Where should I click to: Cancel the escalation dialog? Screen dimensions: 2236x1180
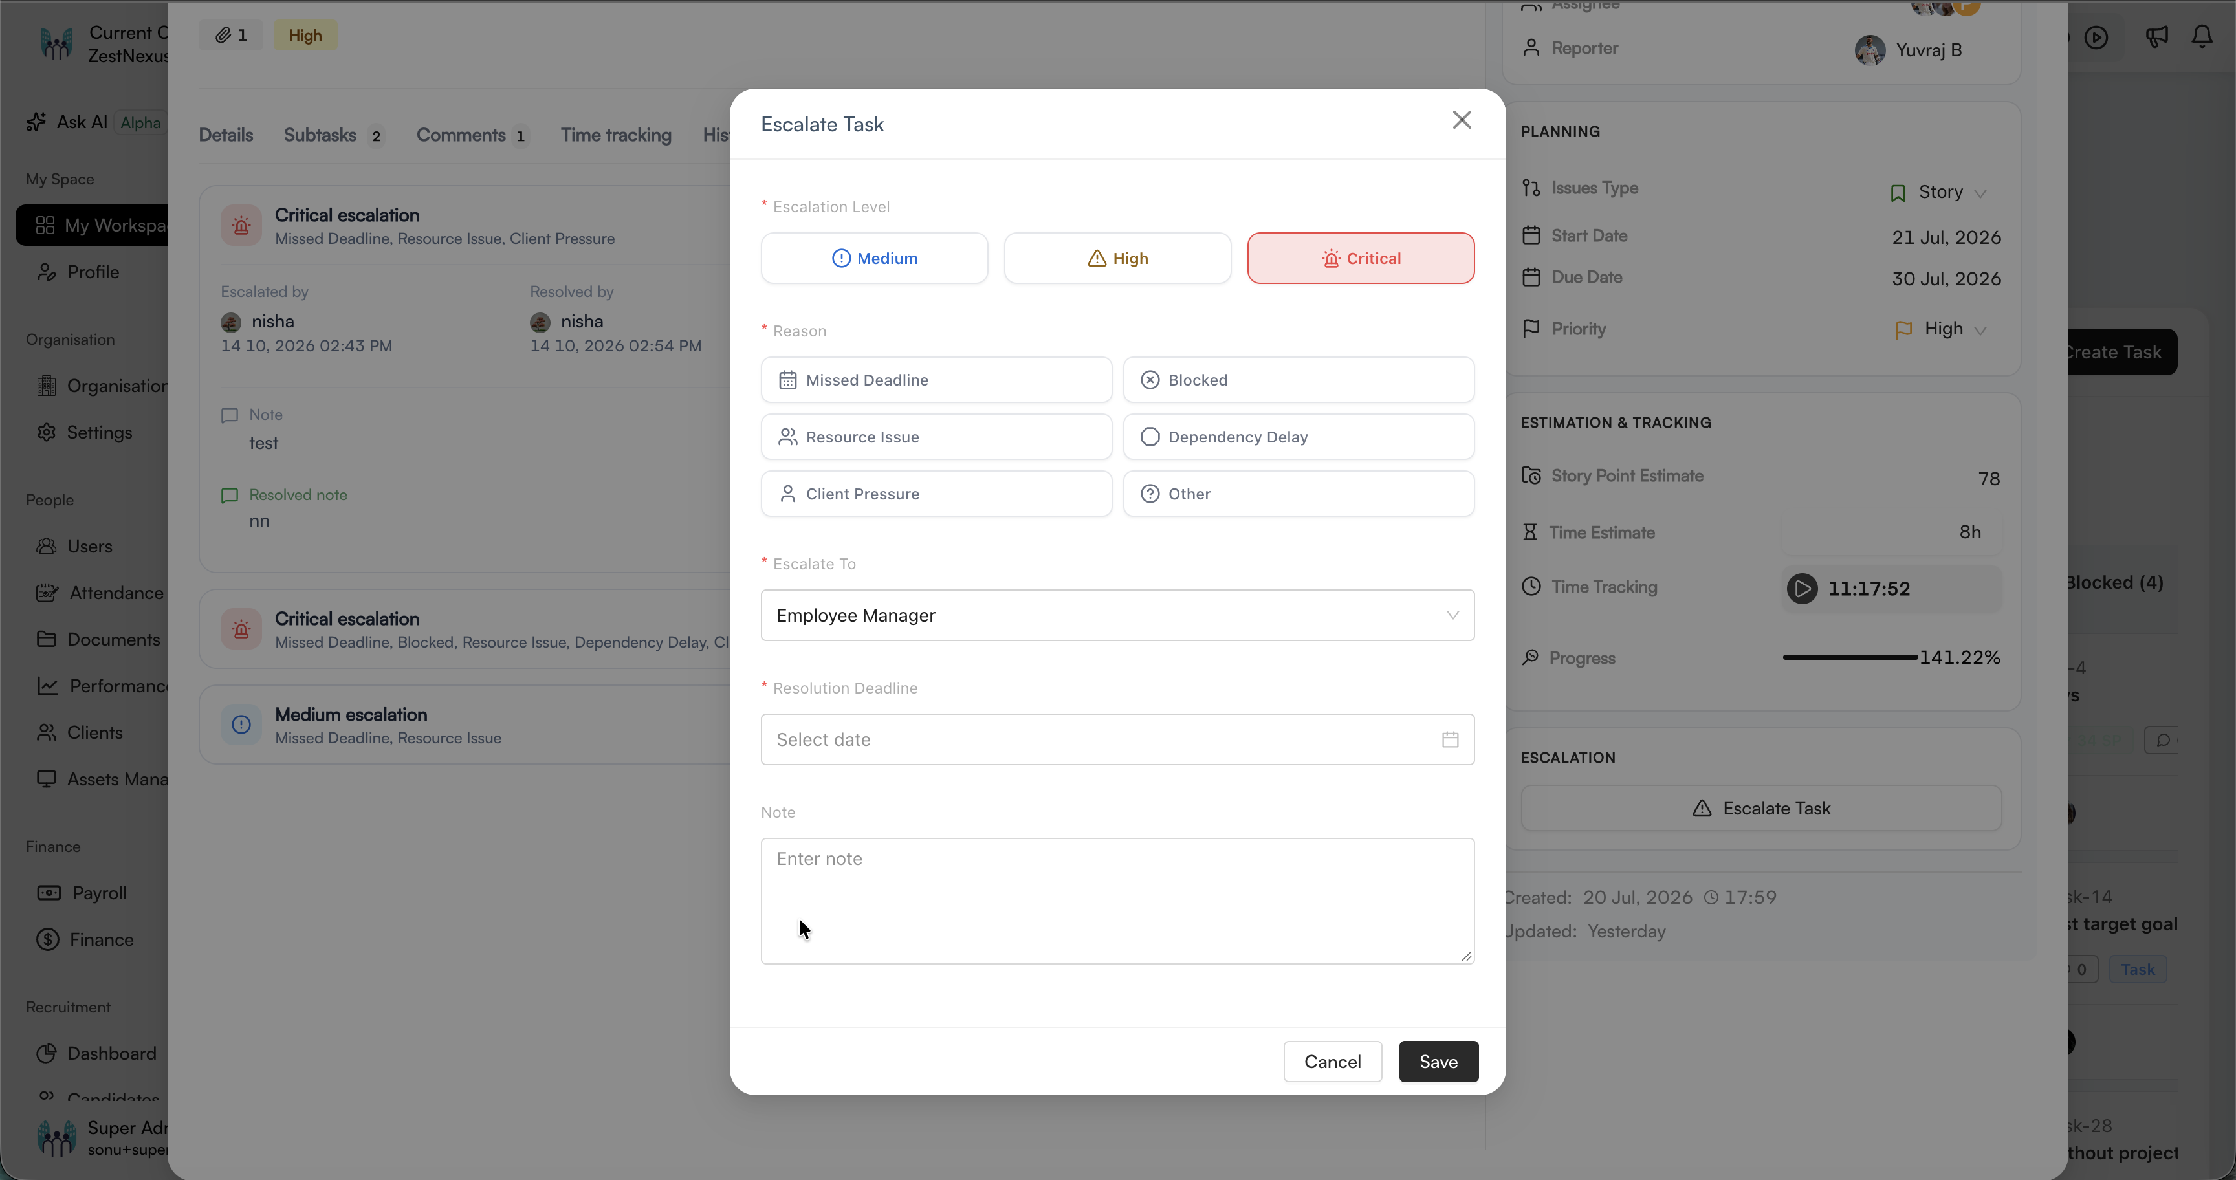tap(1332, 1062)
